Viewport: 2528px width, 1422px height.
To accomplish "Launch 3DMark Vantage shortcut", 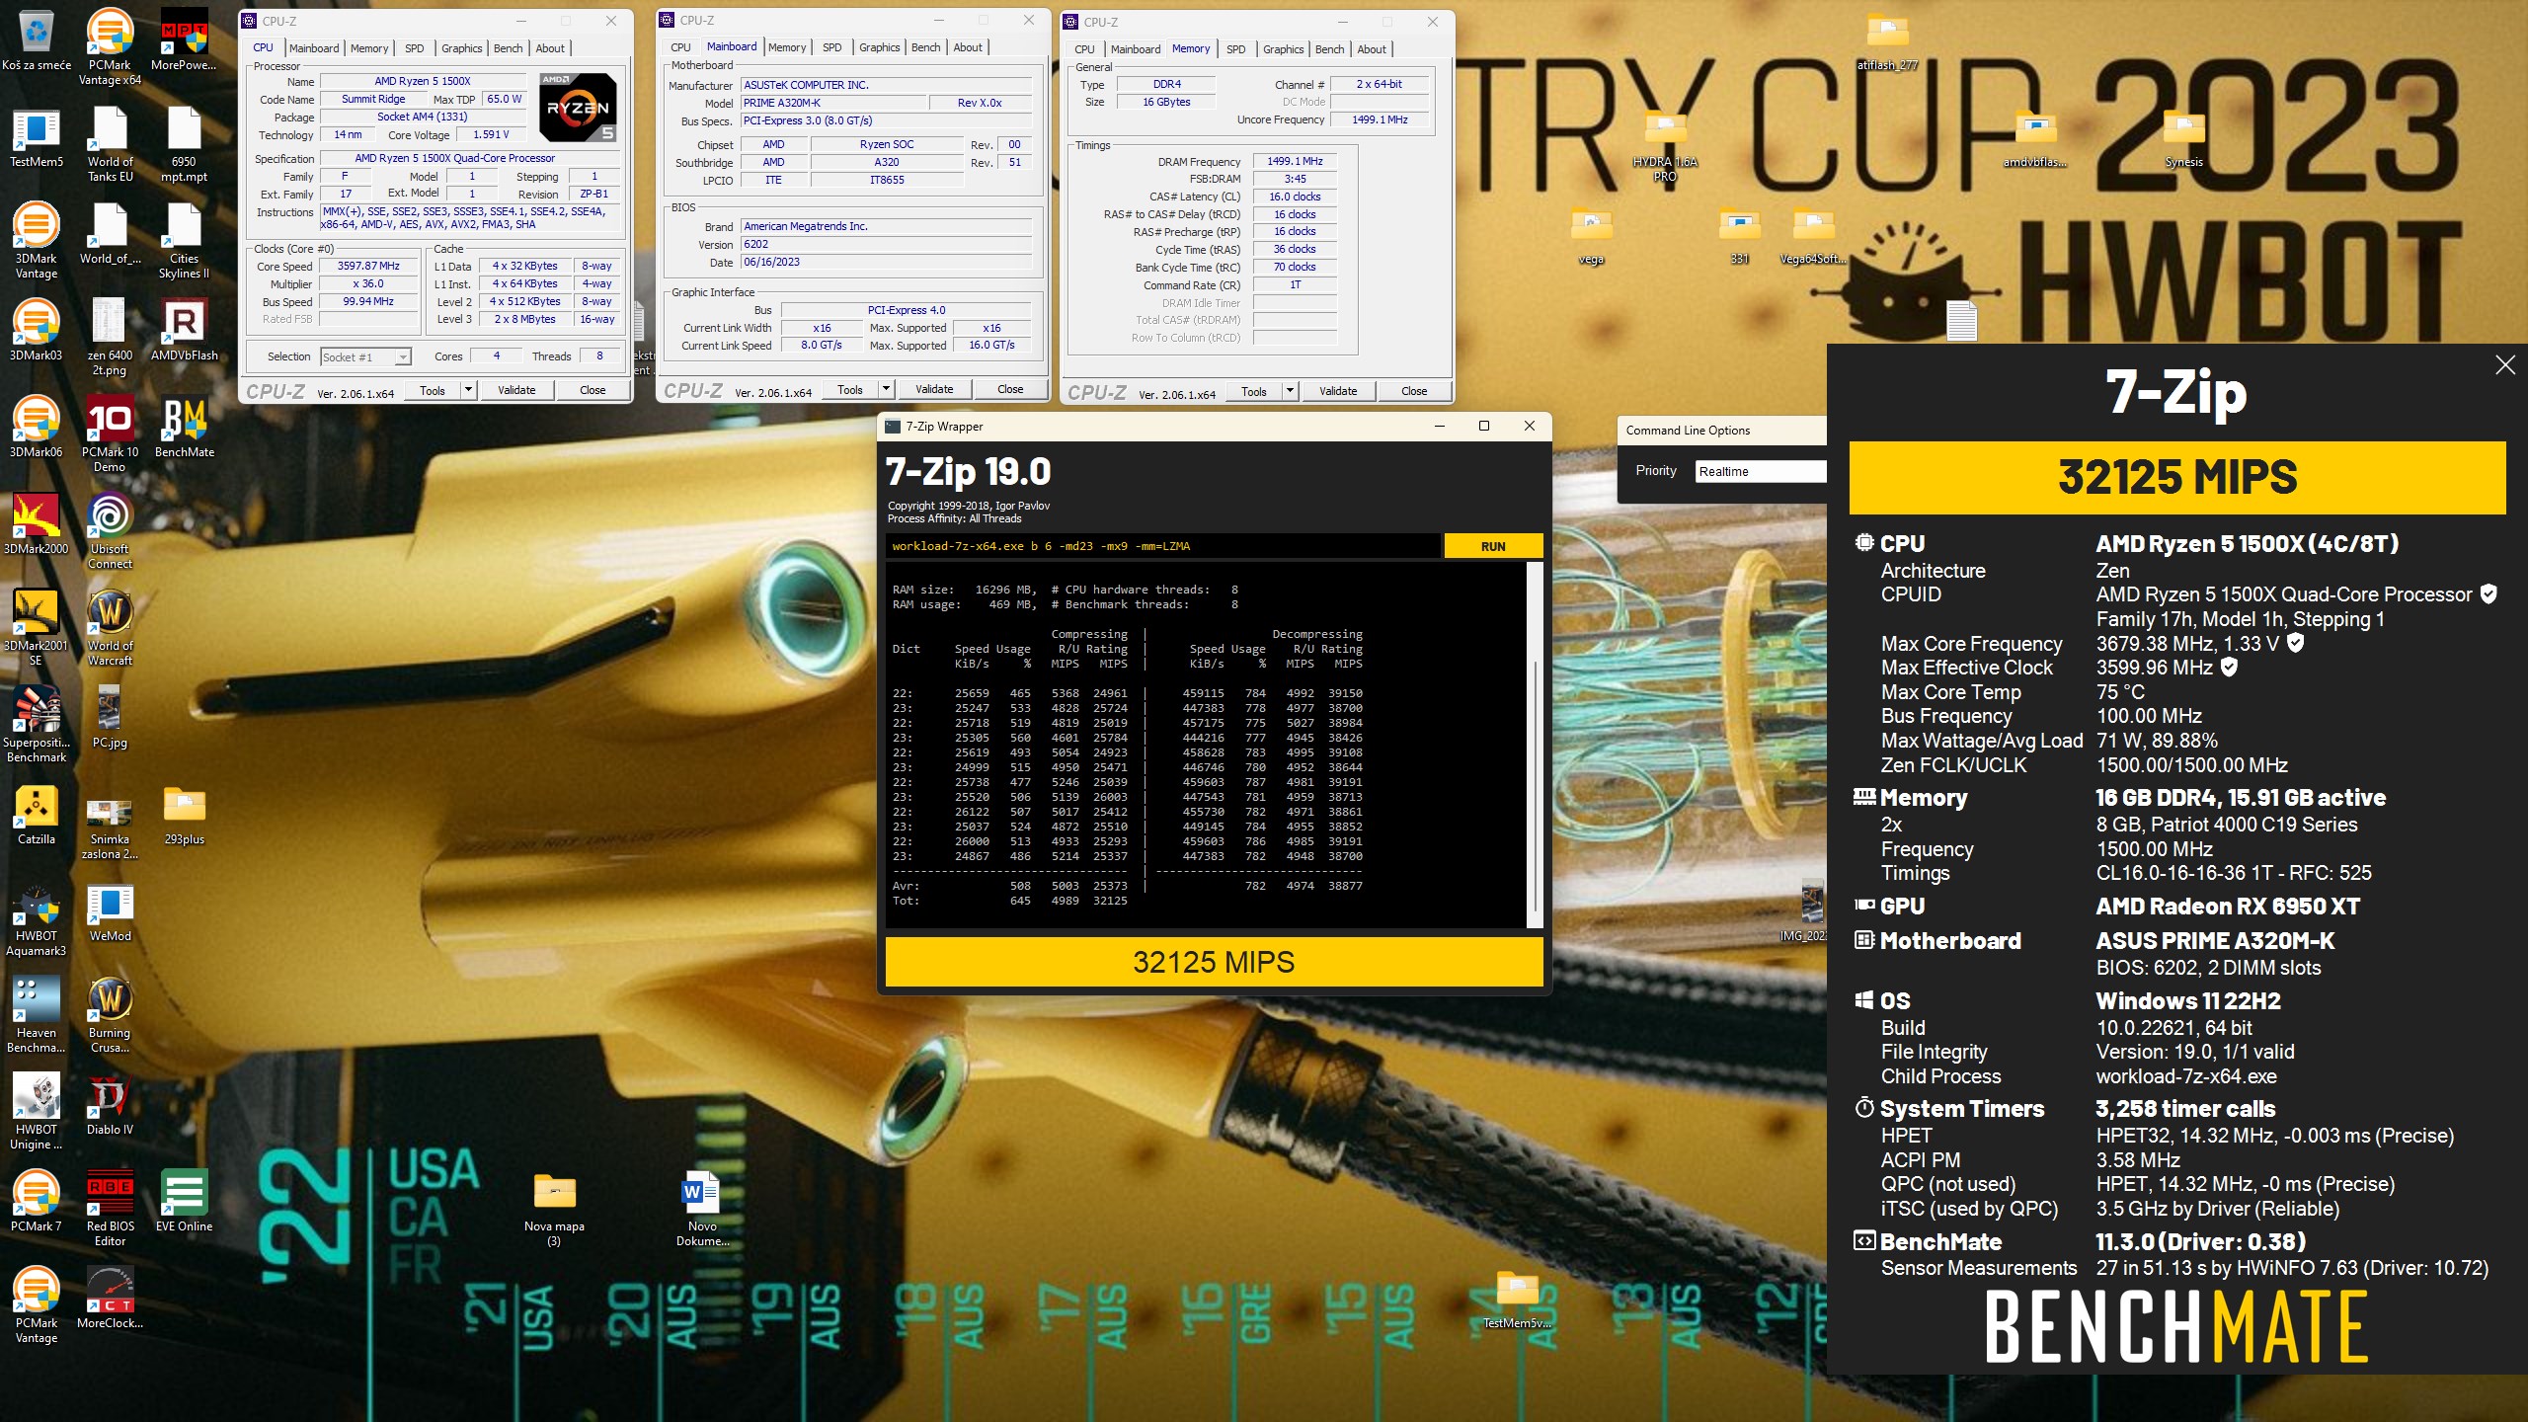I will [37, 242].
